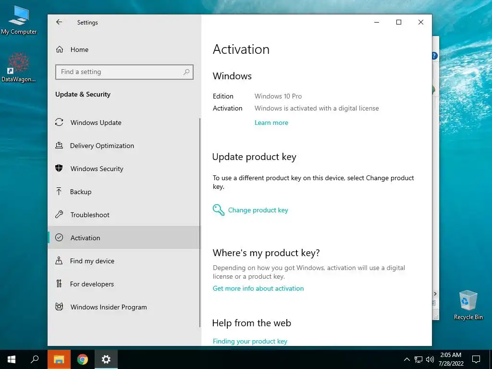Click the Windows Update refresh-arrows icon
This screenshot has width=492, height=369.
59,122
